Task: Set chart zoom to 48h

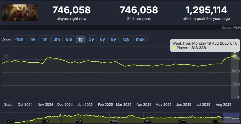Action: point(19,39)
